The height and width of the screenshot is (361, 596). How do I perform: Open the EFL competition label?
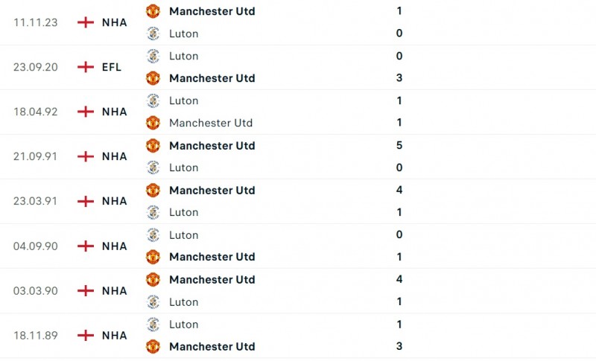112,67
